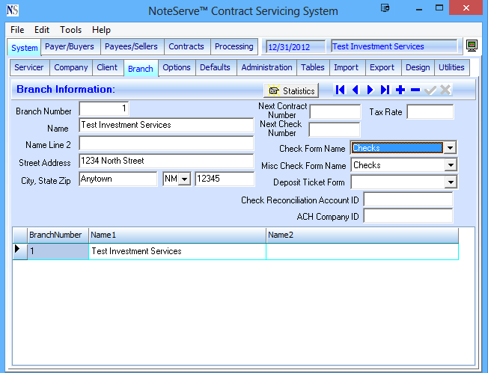
Task: Open the Tools menu
Action: 71,30
